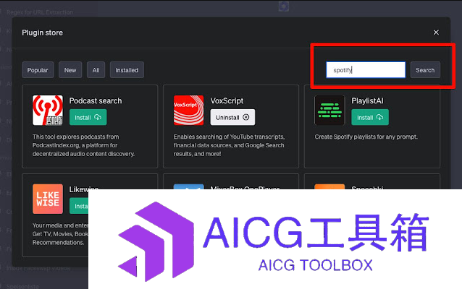Click the PlaylistAI description about Spotify playlists
The image size is (462, 289).
pyautogui.click(x=366, y=137)
